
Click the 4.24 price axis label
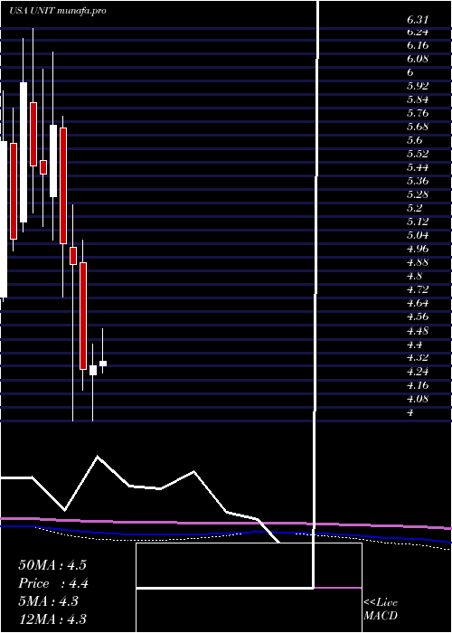click(418, 372)
